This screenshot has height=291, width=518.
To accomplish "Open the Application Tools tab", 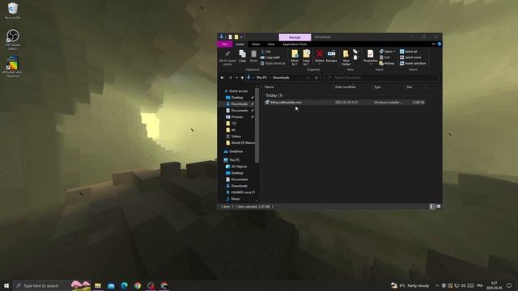I will click(295, 44).
